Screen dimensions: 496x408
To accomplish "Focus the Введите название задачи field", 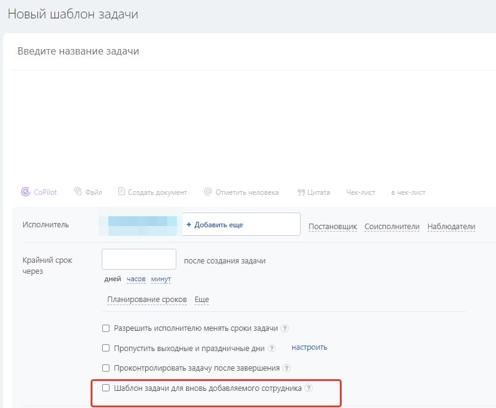I will (253, 51).
